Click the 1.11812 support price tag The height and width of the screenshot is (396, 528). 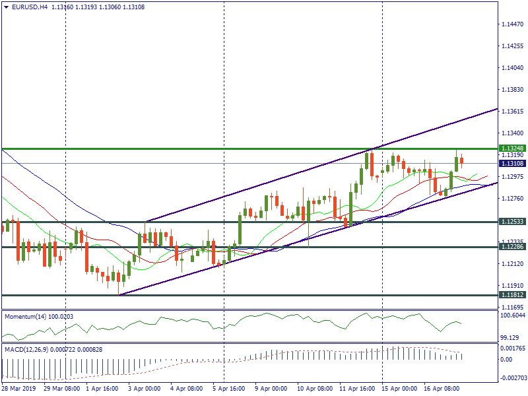coord(512,295)
